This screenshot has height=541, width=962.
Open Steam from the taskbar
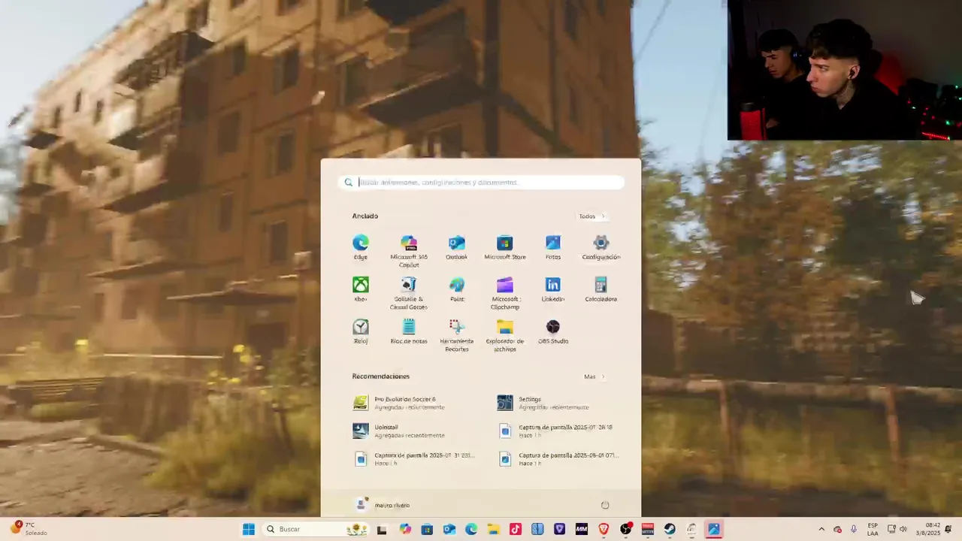point(669,529)
